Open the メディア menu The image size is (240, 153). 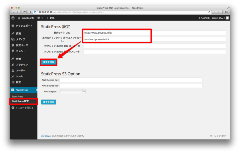tap(24, 39)
